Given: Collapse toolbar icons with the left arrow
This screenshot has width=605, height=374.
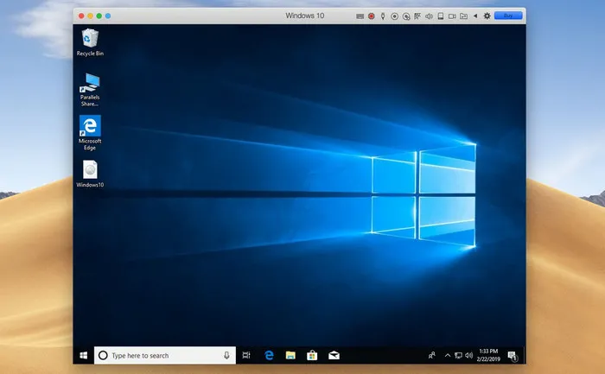Looking at the screenshot, I should click(x=475, y=16).
